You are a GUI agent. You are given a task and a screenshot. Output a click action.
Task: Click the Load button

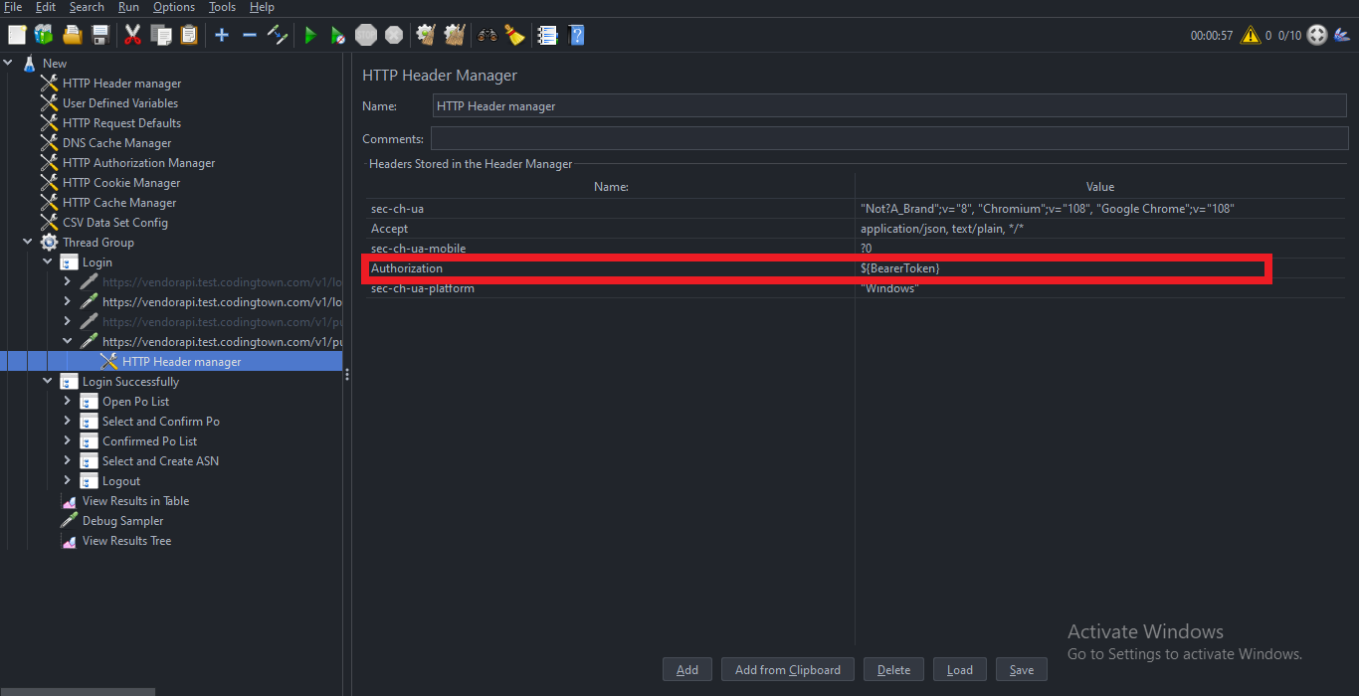click(960, 669)
